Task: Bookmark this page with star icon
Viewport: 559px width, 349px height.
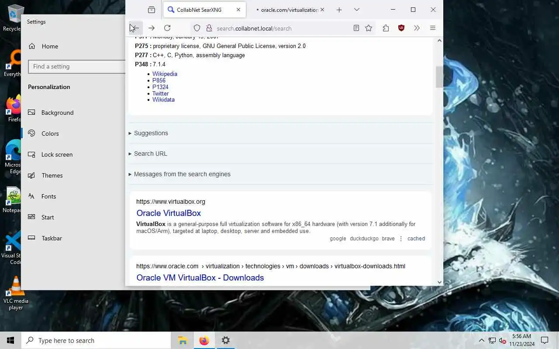Action: (369, 28)
